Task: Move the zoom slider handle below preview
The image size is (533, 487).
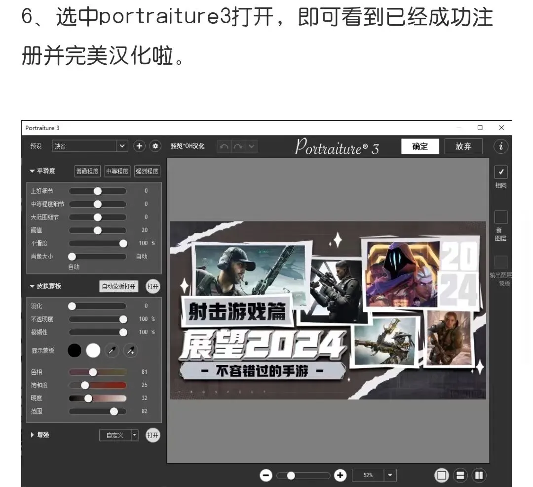Action: click(291, 476)
